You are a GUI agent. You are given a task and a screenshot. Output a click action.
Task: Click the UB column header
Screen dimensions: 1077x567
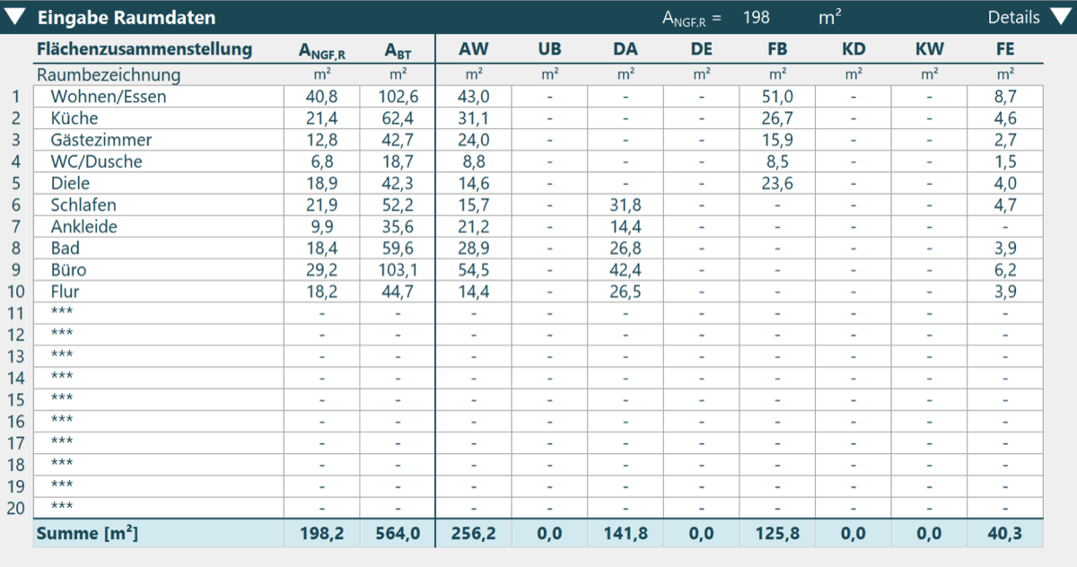click(549, 49)
